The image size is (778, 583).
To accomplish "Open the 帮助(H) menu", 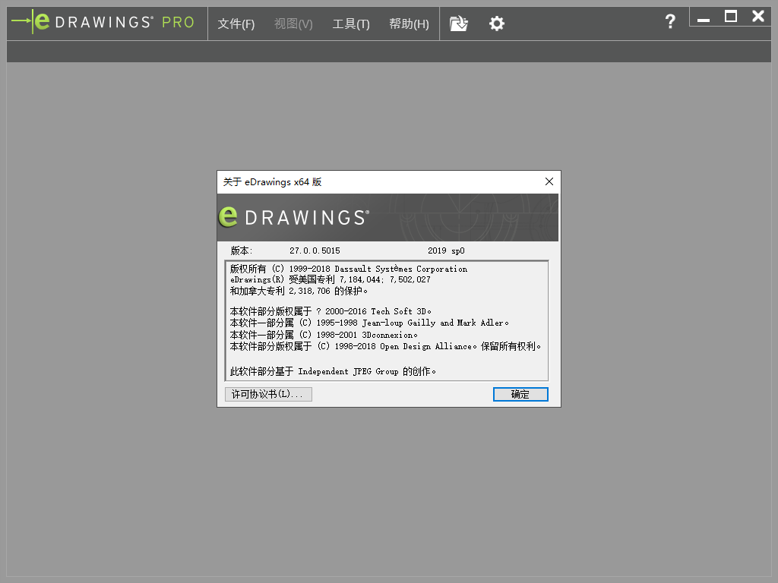I will [x=408, y=24].
